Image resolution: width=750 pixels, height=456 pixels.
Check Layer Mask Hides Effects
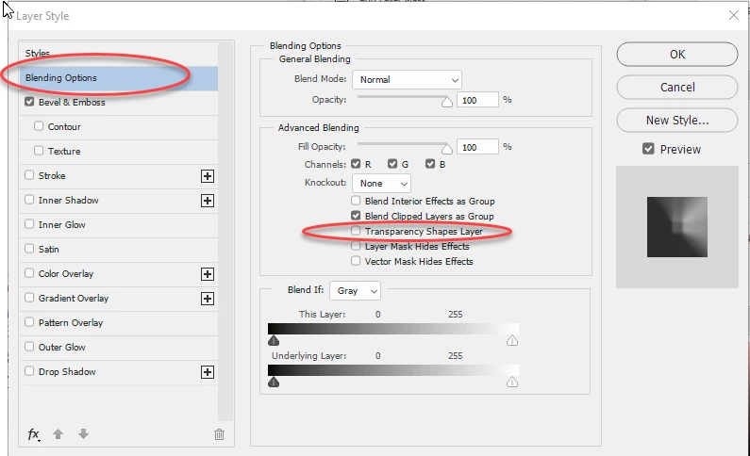tap(356, 246)
